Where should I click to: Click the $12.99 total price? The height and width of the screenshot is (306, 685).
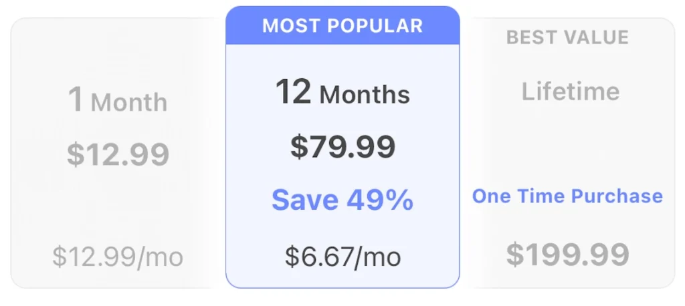(118, 154)
